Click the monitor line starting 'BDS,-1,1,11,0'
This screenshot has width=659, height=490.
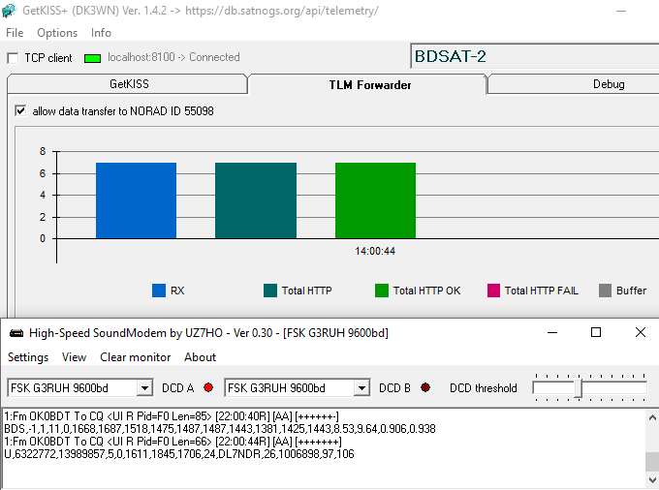tap(220, 429)
